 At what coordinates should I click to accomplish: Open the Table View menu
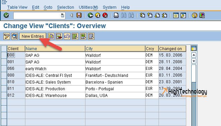click(17, 7)
